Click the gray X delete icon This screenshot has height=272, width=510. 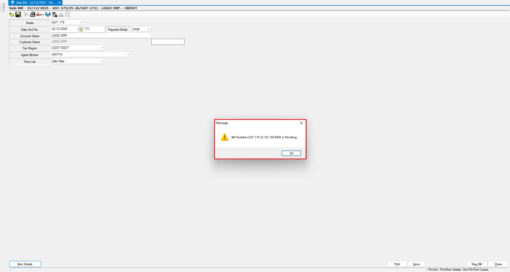(26, 15)
